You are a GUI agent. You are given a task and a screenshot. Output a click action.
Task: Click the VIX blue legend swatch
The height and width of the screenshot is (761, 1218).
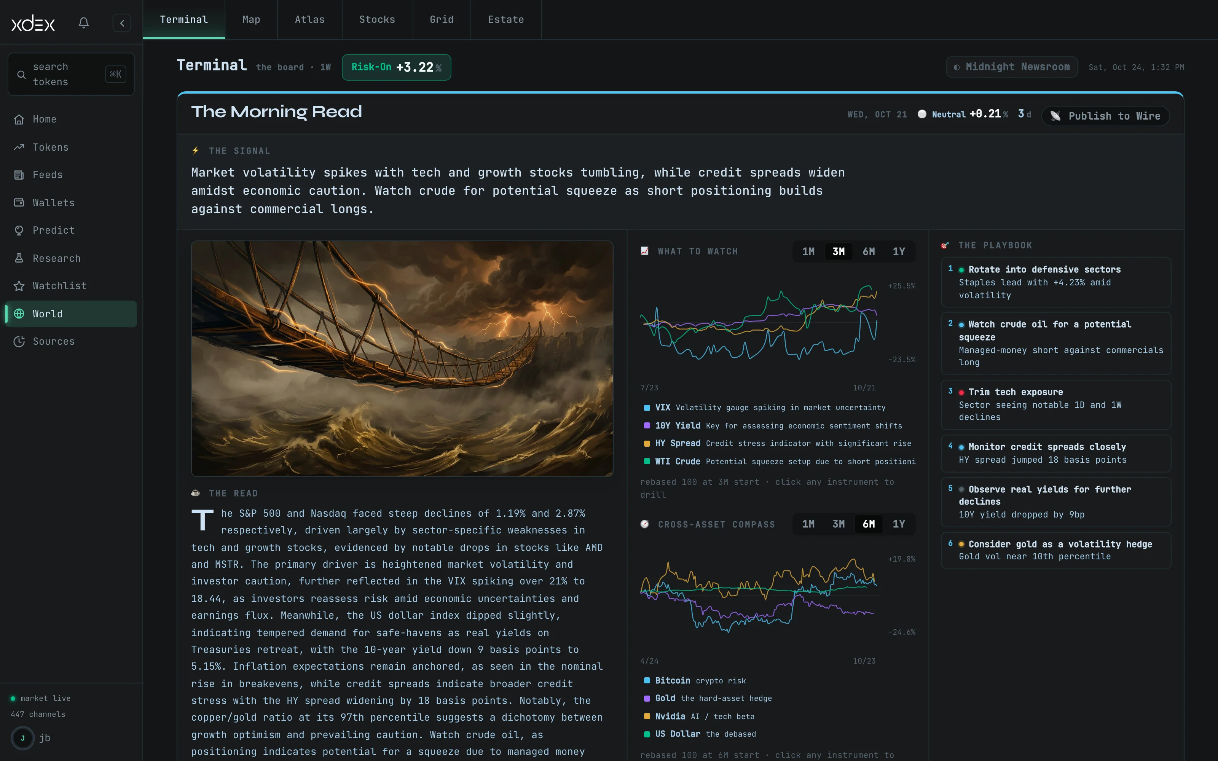point(647,408)
